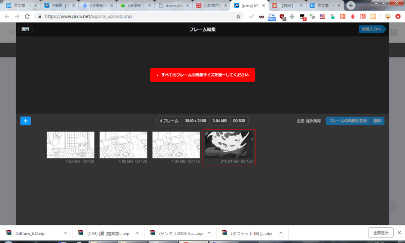Open the Chrome profile avatar

388,16
